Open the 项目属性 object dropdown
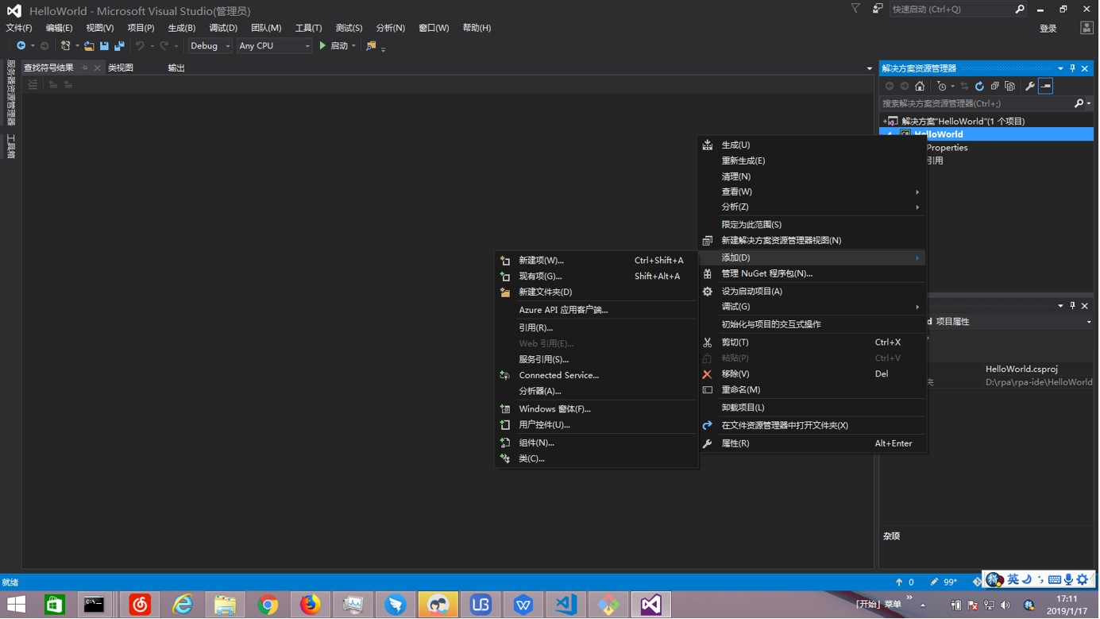The width and height of the screenshot is (1100, 619). [1089, 322]
